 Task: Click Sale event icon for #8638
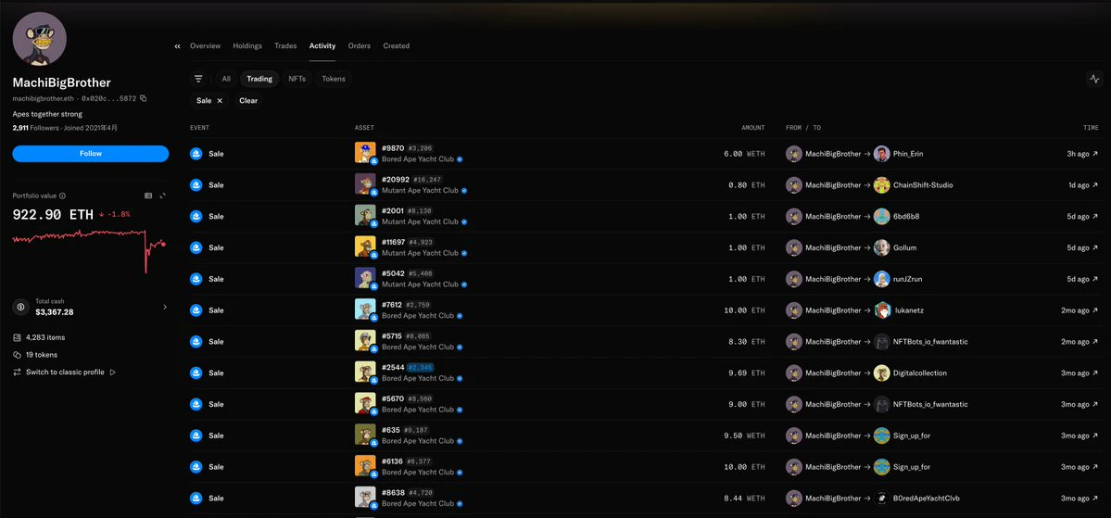coord(196,499)
